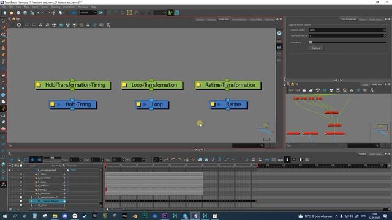
Task: Expand the Retime node arrow
Action: 219,105
